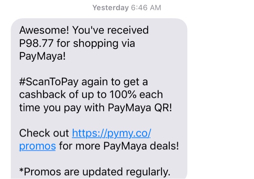Click the 'Yesterday' timestamp label
The image size is (254, 179).
point(110,8)
